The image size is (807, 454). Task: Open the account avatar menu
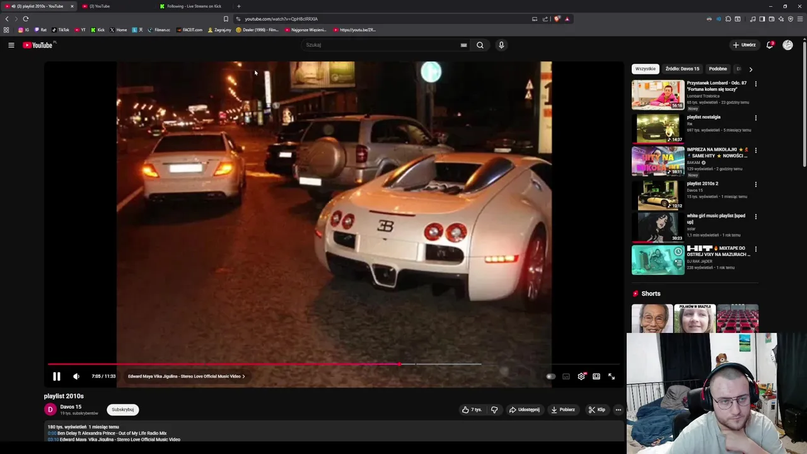[787, 45]
